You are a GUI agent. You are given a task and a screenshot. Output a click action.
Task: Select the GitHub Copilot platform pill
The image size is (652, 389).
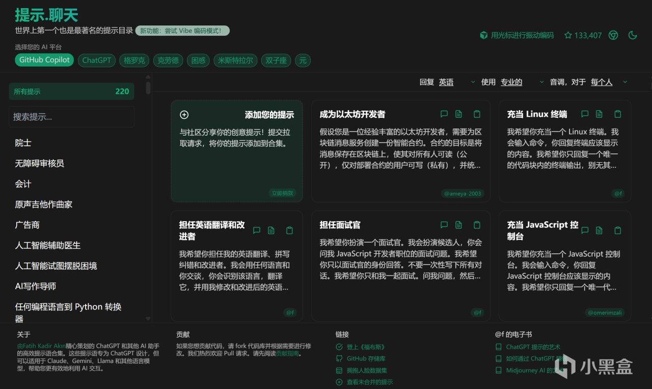coord(44,60)
